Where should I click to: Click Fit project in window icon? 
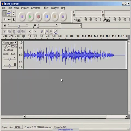point(56,32)
